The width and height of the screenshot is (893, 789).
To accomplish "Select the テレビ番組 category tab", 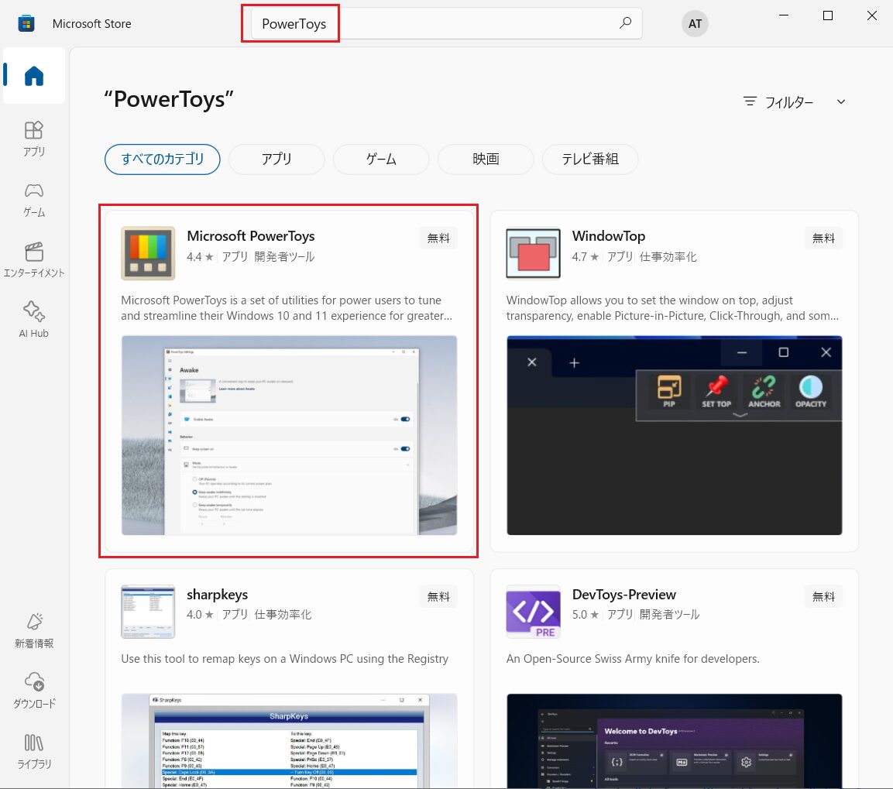I will [x=590, y=159].
